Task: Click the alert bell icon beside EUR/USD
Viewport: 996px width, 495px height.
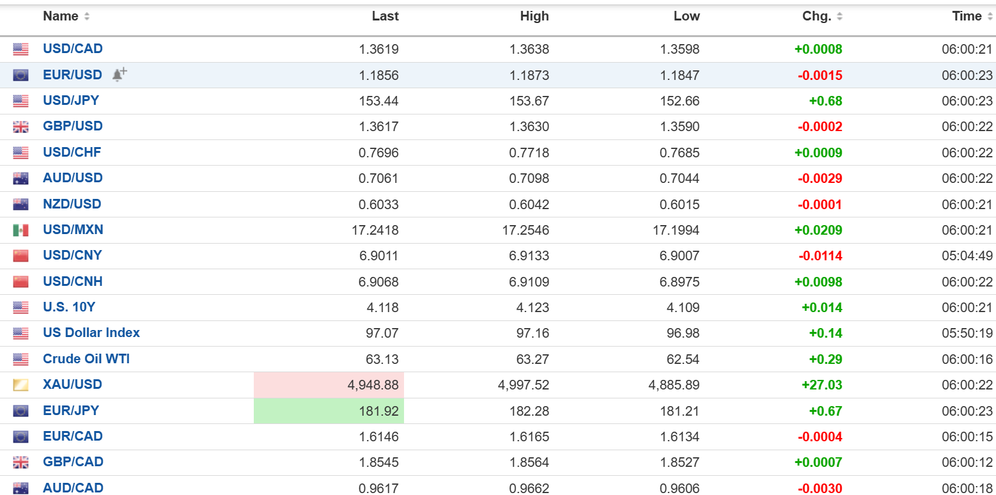Action: [x=119, y=75]
